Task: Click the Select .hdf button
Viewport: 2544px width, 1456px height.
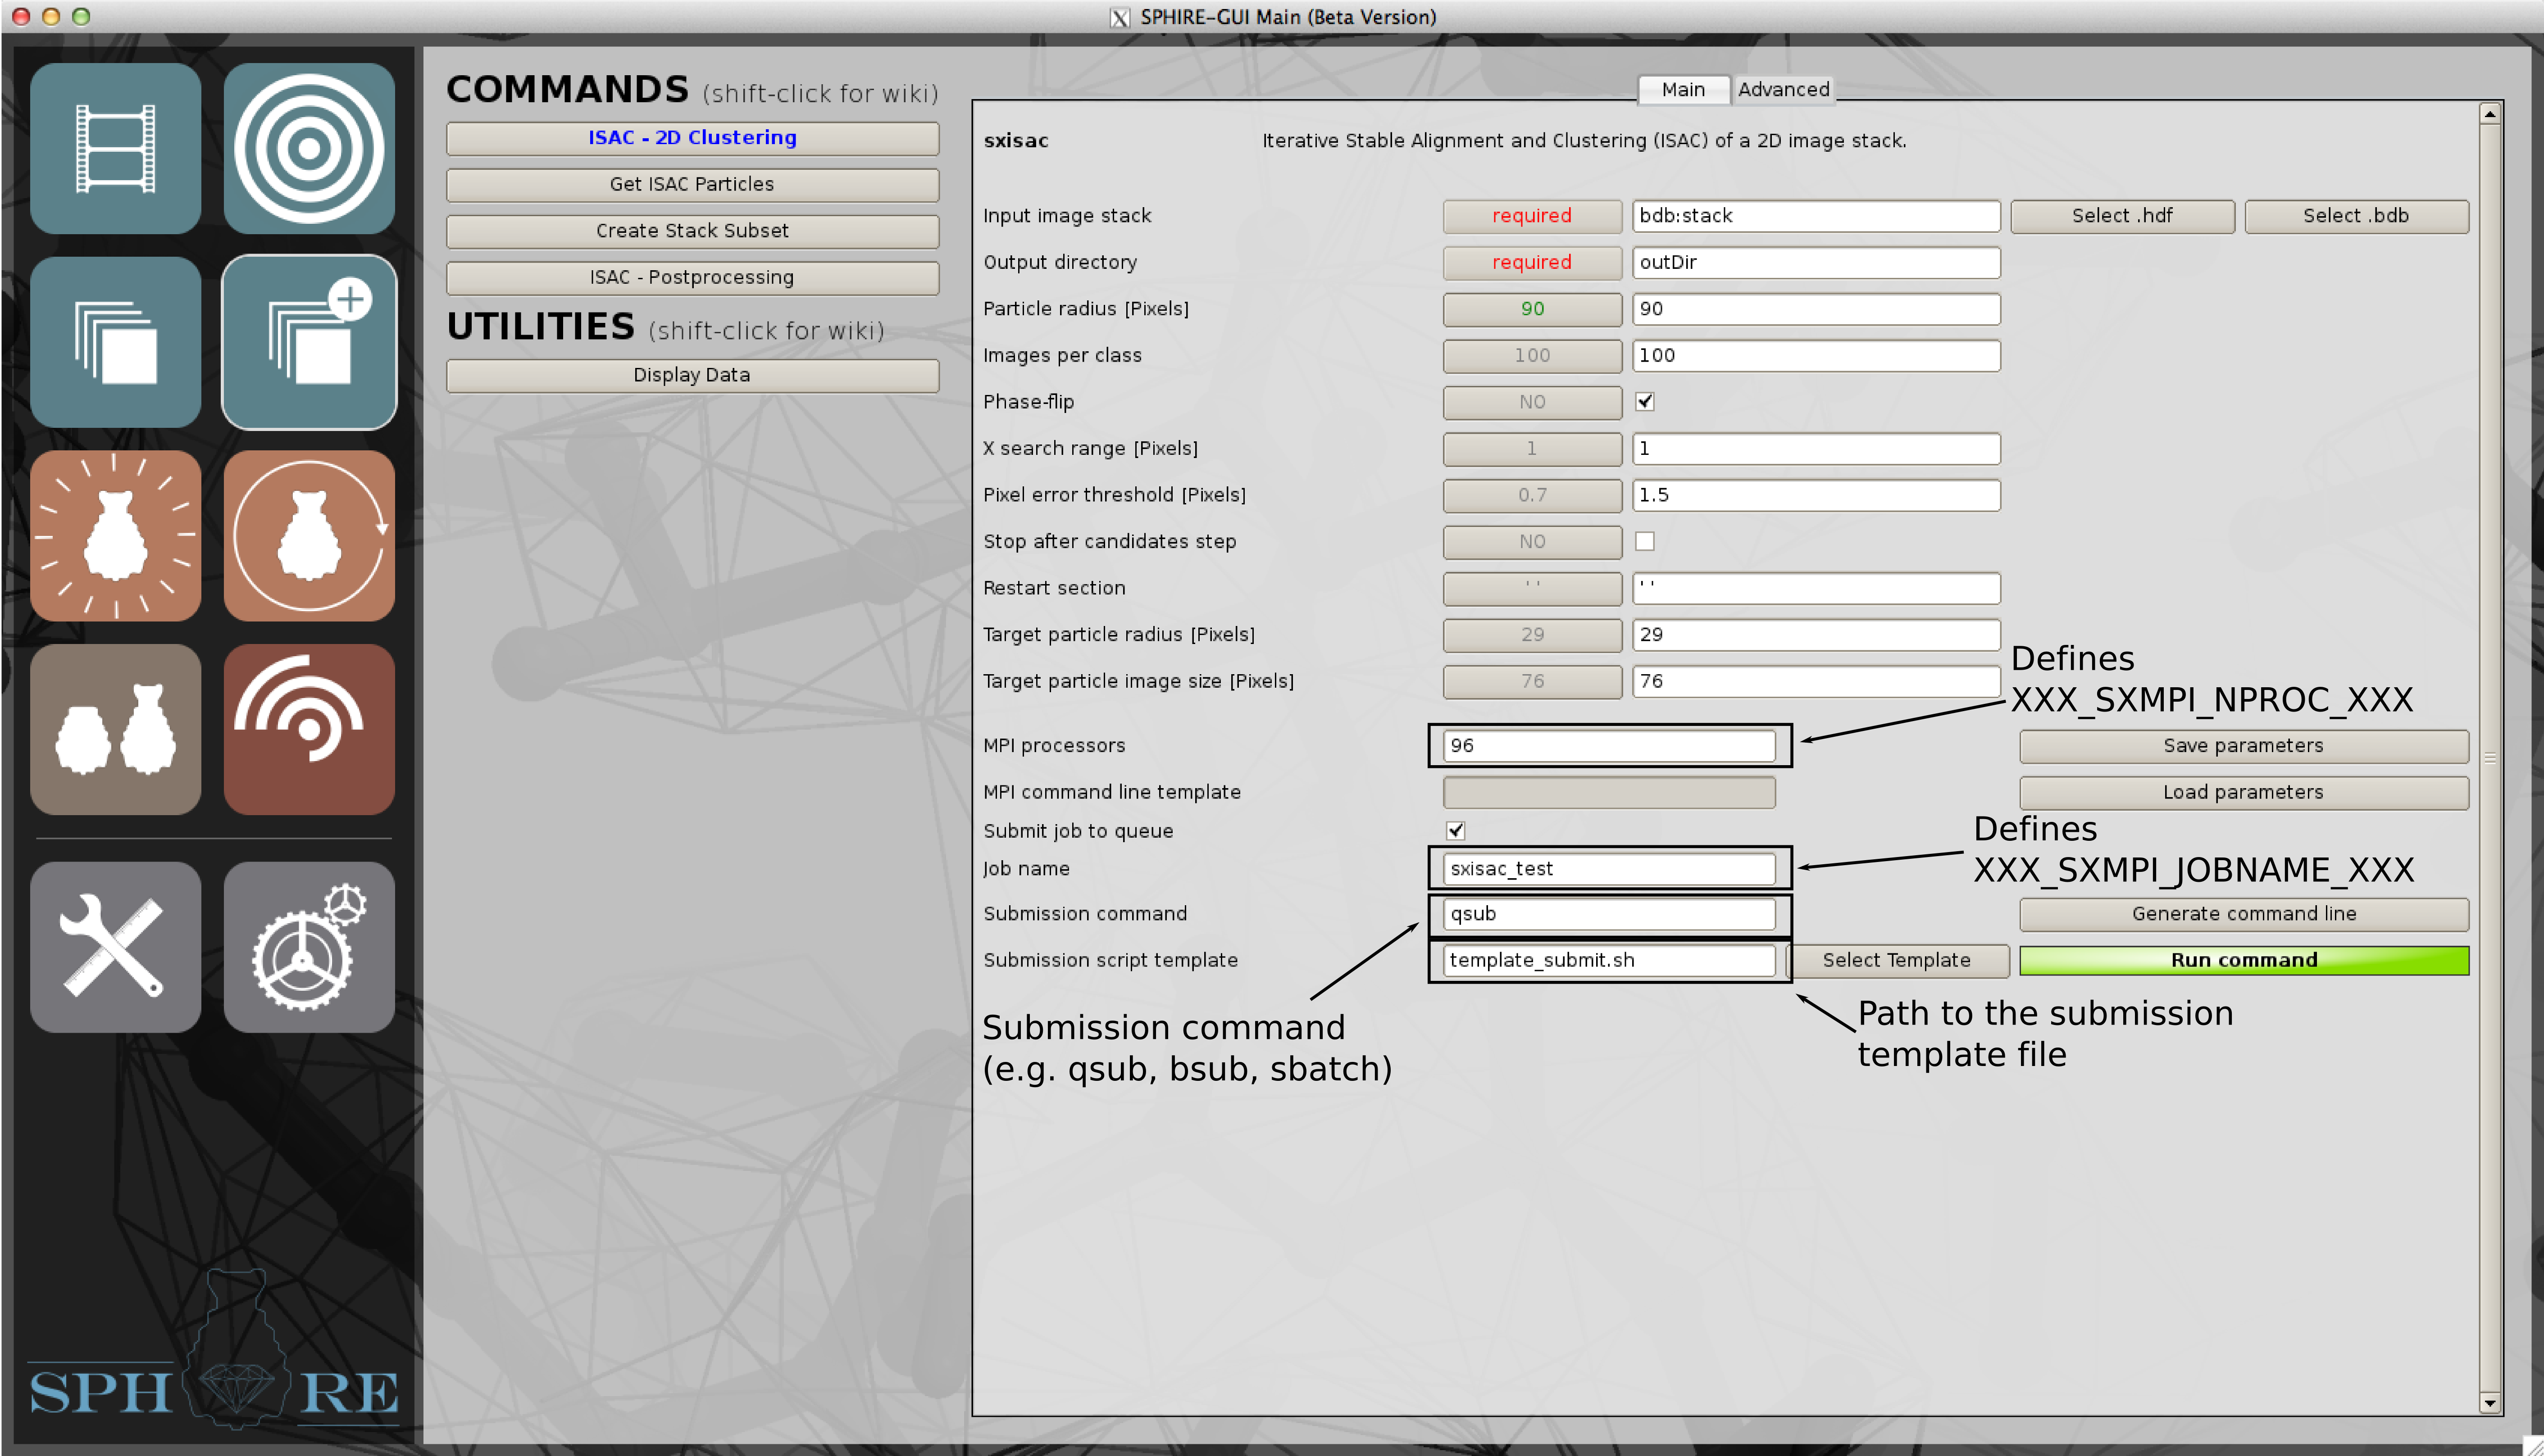Action: 2122,216
